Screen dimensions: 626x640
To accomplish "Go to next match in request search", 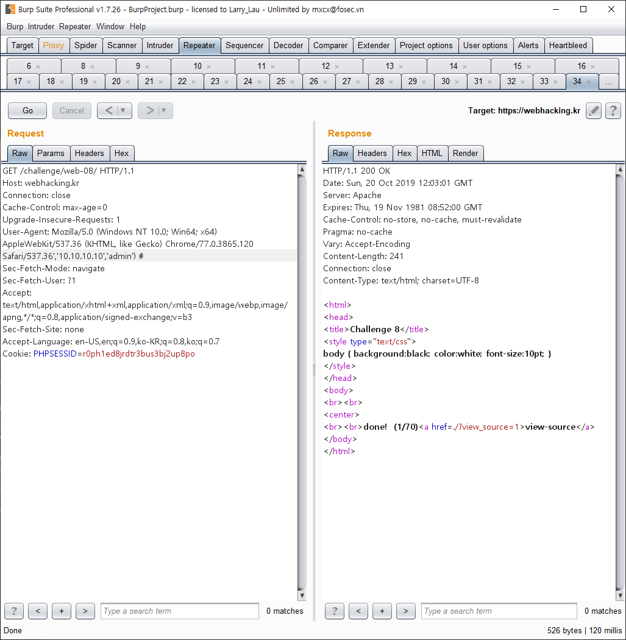I will (x=85, y=611).
